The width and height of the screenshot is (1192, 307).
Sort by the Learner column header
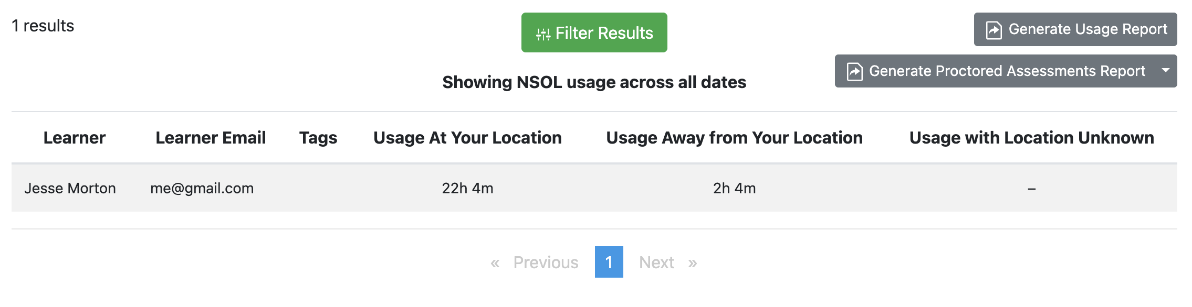[75, 138]
